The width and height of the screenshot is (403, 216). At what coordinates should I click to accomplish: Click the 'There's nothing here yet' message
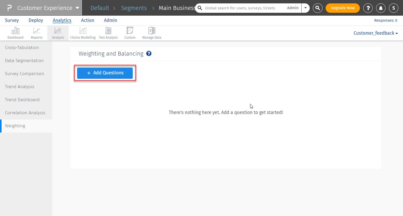[226, 112]
